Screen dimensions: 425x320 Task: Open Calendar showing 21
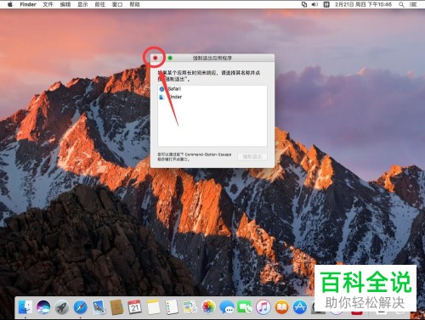coord(134,307)
